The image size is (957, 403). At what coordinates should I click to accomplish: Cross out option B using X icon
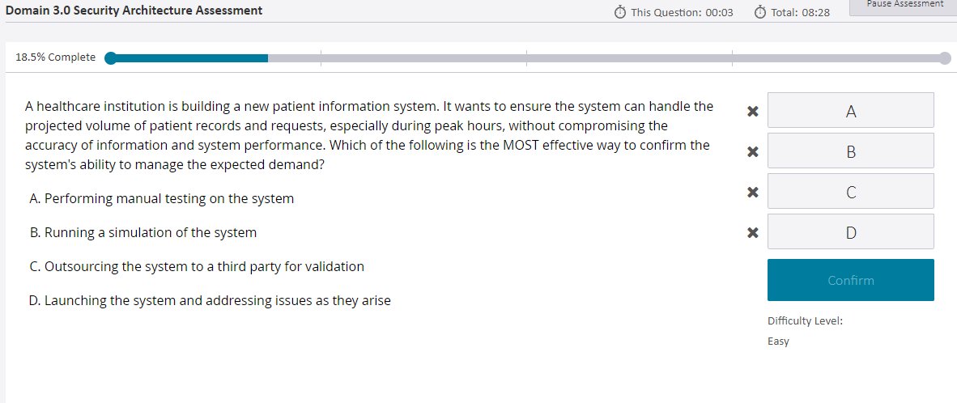[x=752, y=151]
